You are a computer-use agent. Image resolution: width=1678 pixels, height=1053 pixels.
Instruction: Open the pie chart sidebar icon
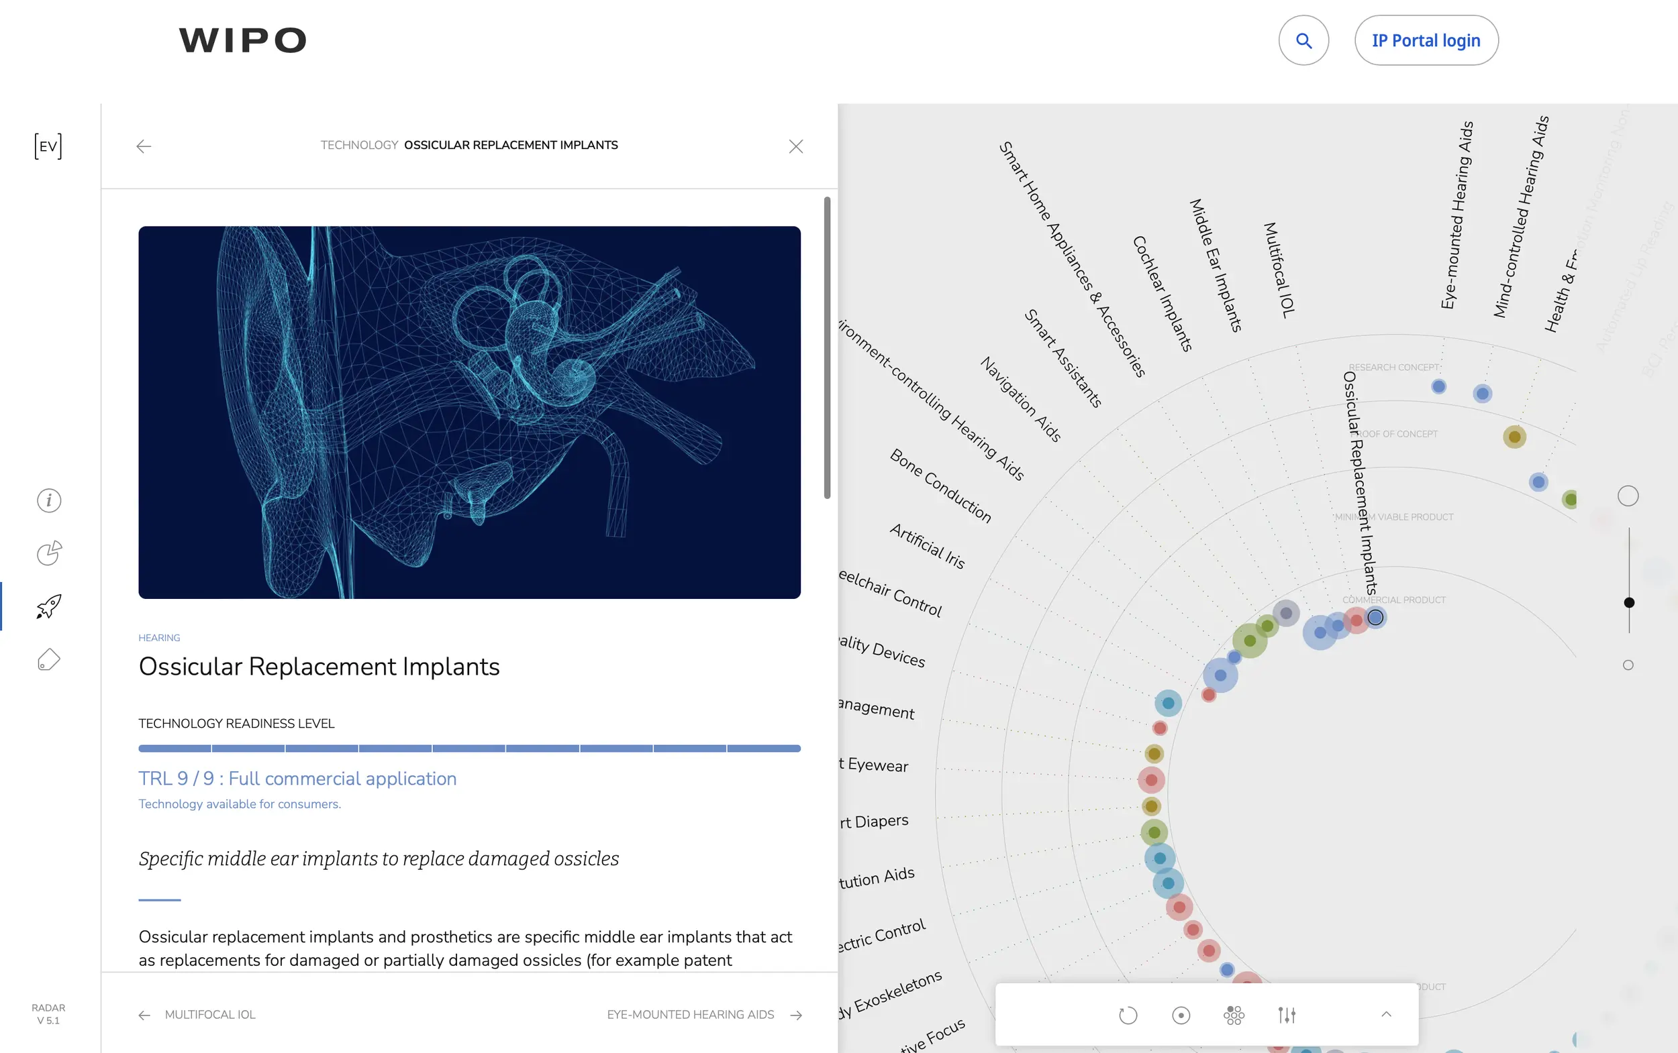point(49,553)
